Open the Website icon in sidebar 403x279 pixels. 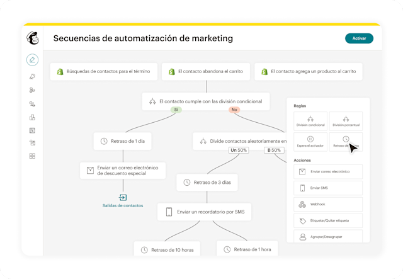click(32, 130)
